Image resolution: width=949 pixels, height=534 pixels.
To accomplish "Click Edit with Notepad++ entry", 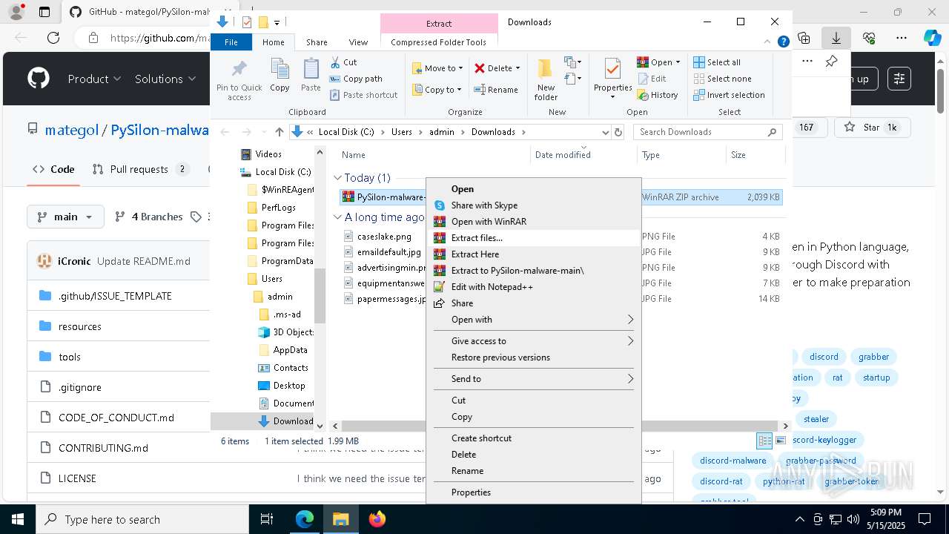I will click(534, 287).
